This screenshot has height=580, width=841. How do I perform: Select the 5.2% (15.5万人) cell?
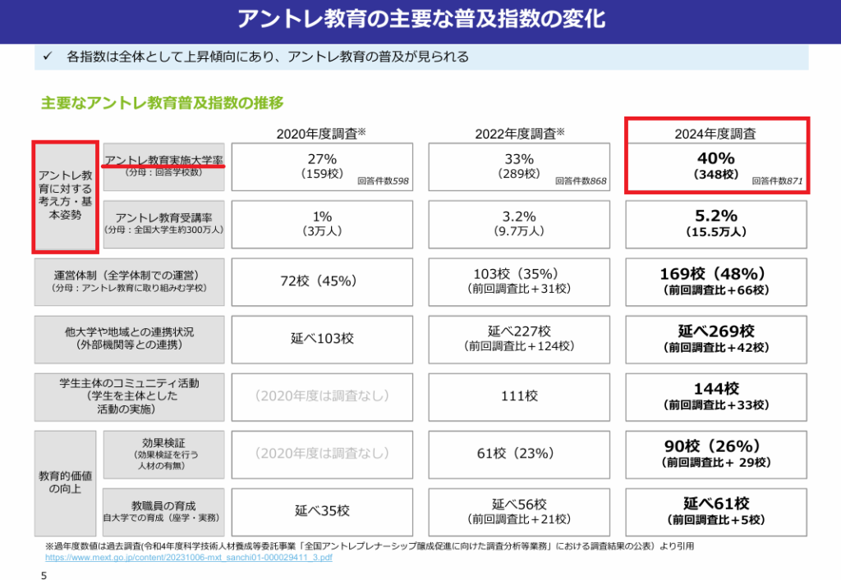[x=715, y=223]
